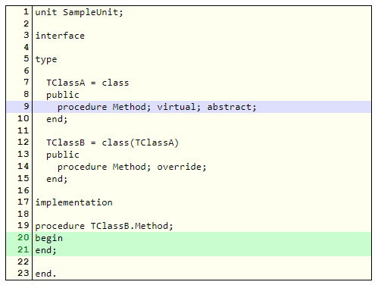The image size is (378, 285).
Task: Click 'end;' on line 15
Action: [x=57, y=179]
